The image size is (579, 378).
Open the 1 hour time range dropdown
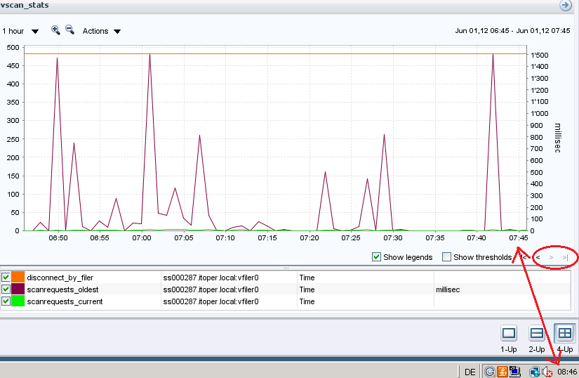tap(20, 31)
